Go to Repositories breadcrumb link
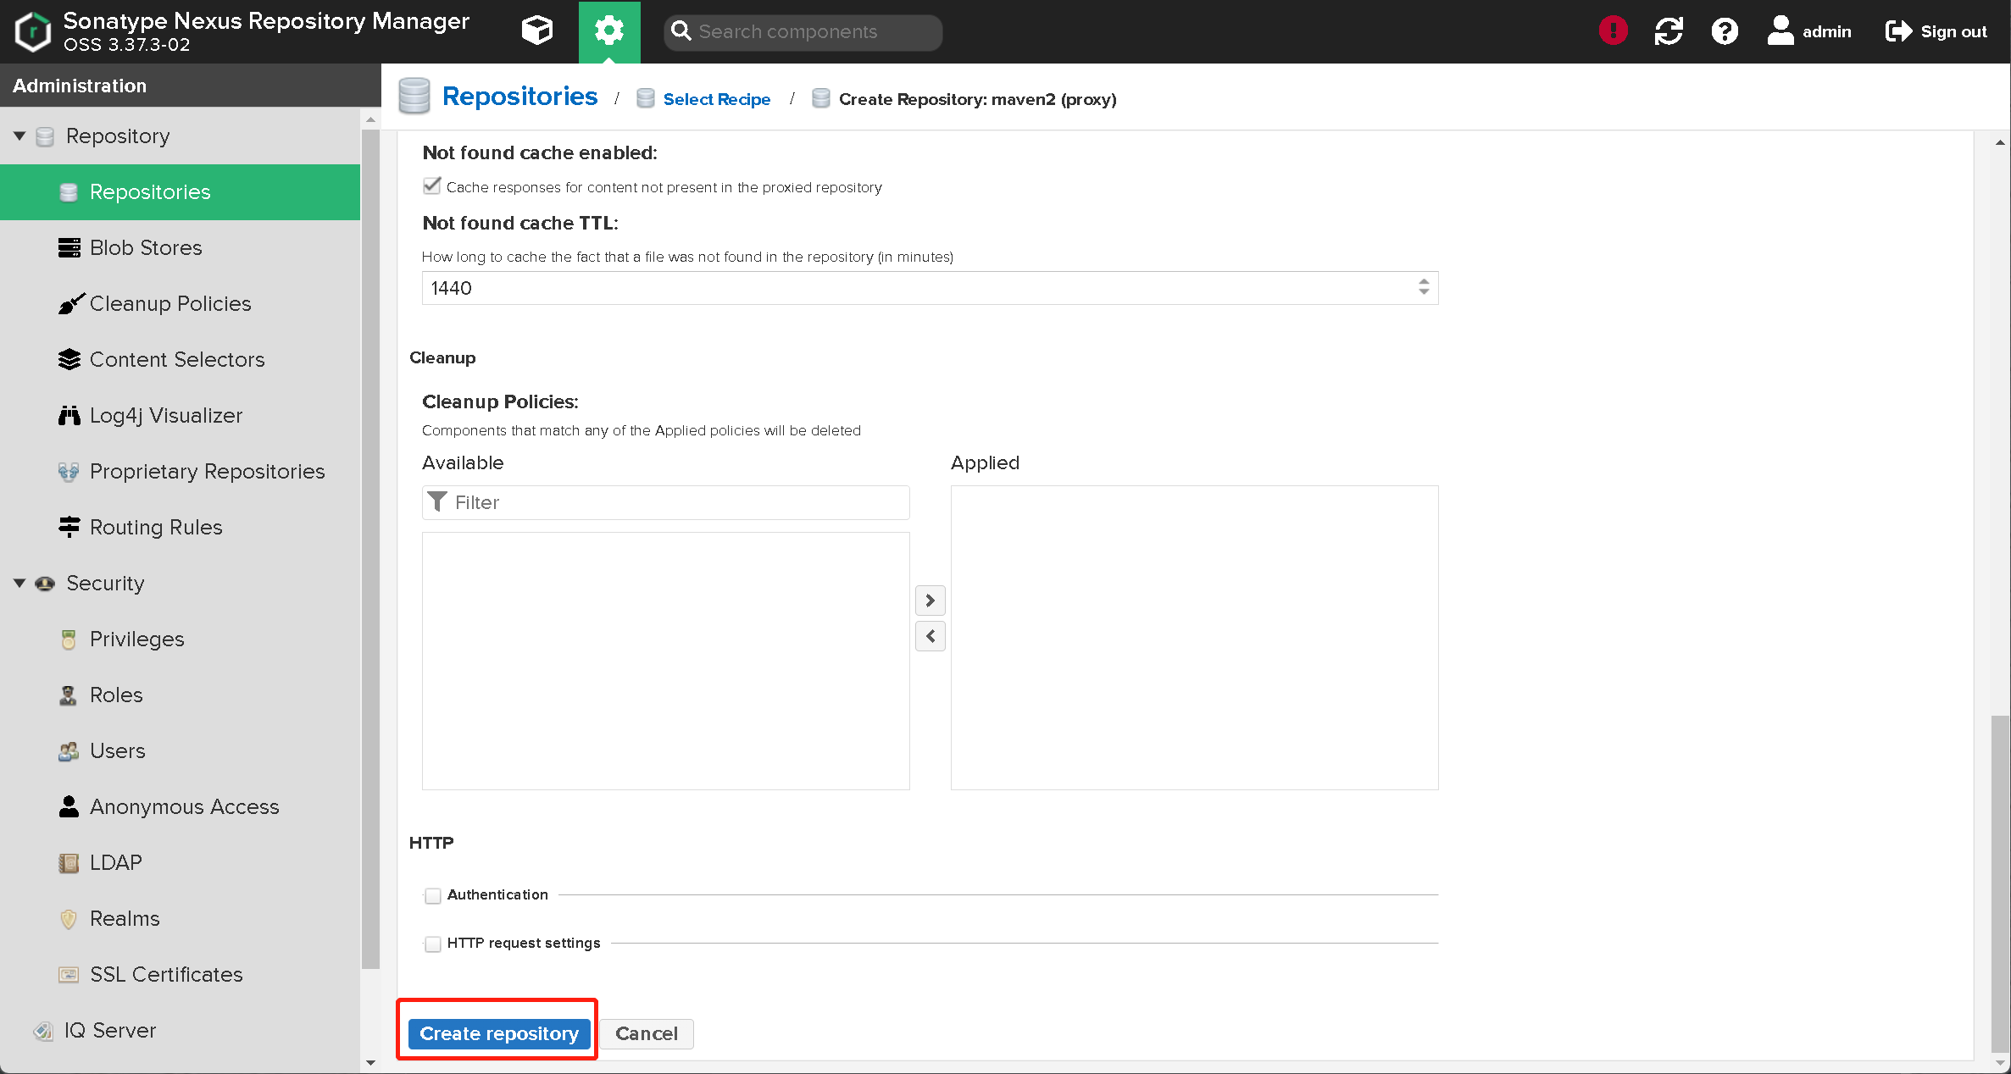The width and height of the screenshot is (2011, 1074). pyautogui.click(x=519, y=97)
